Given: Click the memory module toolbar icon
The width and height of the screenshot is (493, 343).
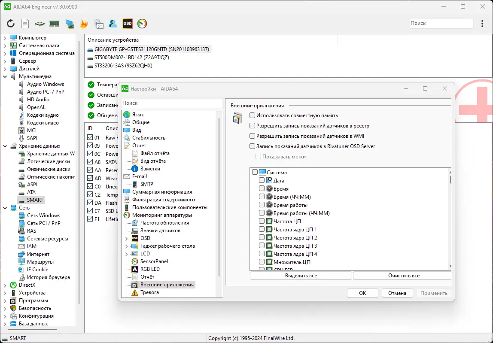Looking at the screenshot, I should pos(55,23).
